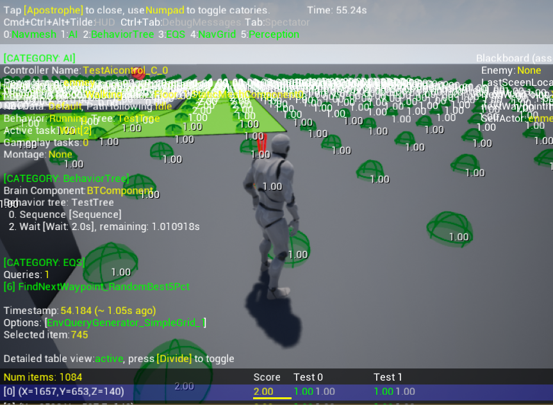Select the '0. Sequence [Sequence]' node line
This screenshot has width=553, height=405.
65,215
